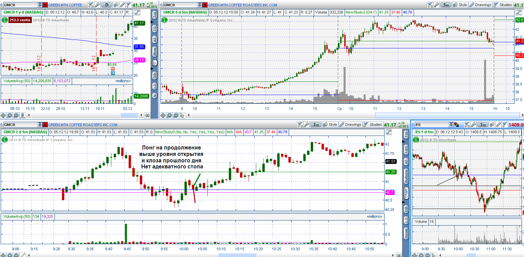Open the symbol dropdown in the daily GMCR chart

tap(40, 5)
